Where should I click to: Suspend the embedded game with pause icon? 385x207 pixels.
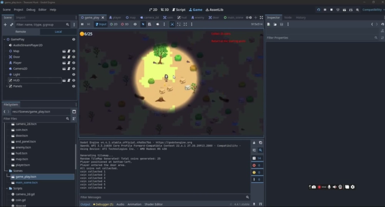click(x=82, y=24)
